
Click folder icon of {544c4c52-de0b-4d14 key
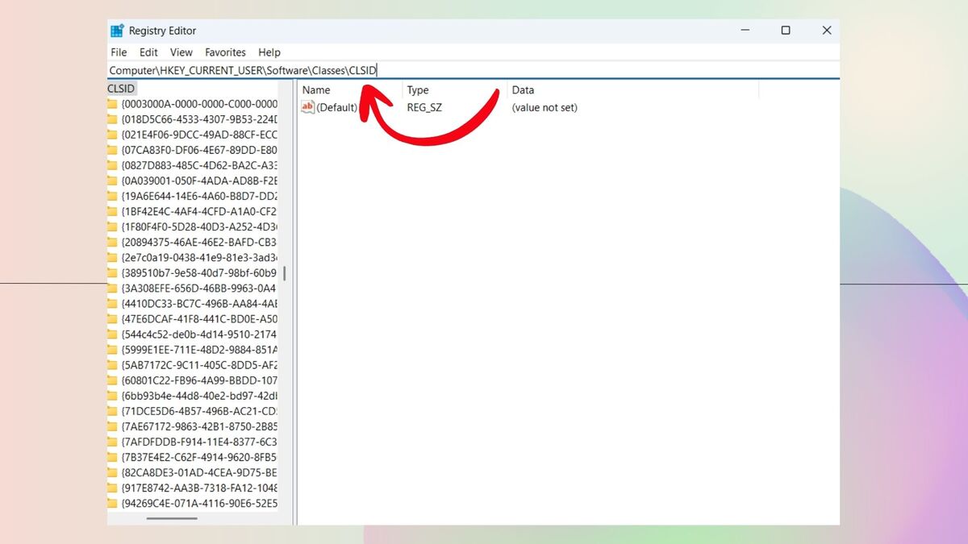[x=113, y=334]
